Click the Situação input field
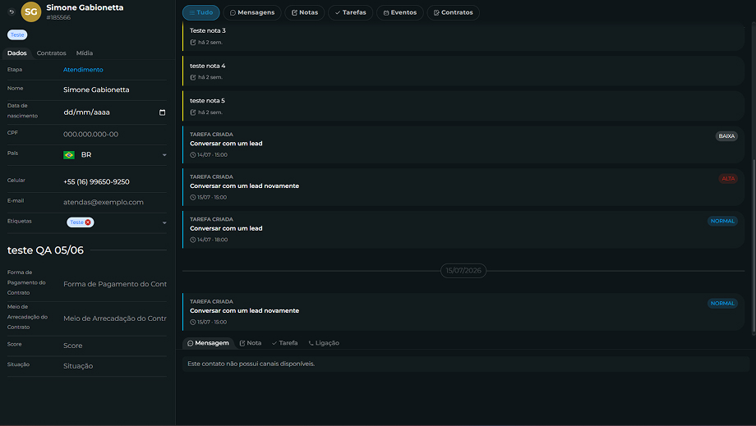This screenshot has height=426, width=756. [115, 366]
